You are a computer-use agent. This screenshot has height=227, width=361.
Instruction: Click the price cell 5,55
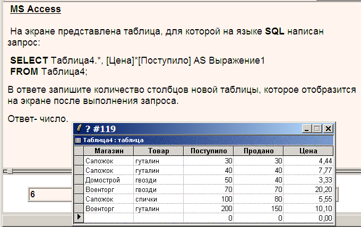tap(308, 199)
